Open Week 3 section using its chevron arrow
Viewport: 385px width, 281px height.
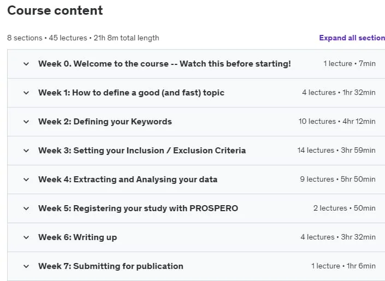pos(26,151)
